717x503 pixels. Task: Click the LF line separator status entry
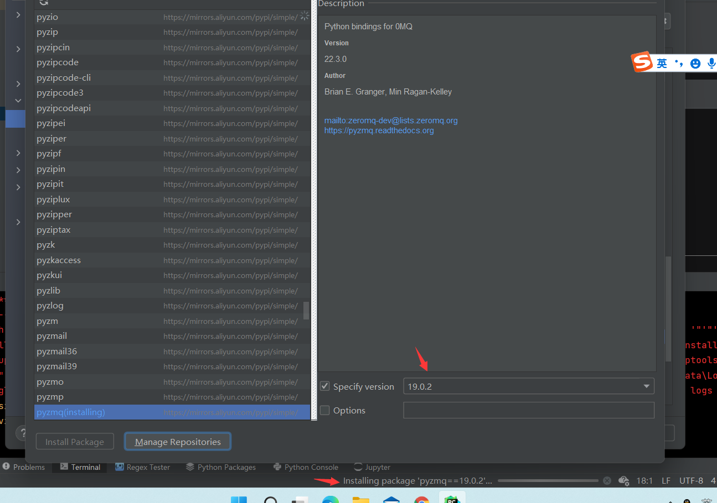tap(666, 481)
